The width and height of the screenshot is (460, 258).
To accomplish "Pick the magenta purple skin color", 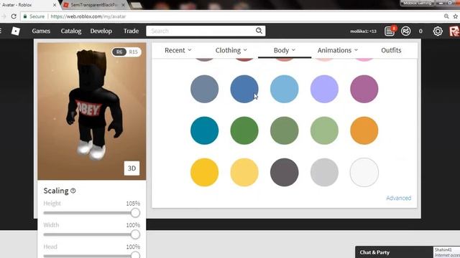I will click(364, 89).
